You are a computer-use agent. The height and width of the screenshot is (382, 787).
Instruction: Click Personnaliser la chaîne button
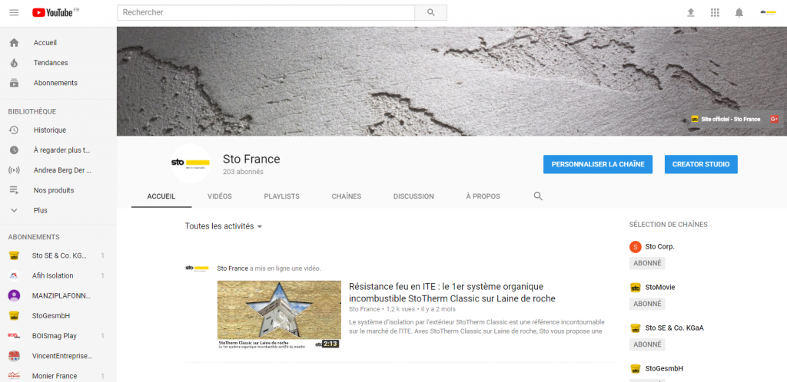598,164
